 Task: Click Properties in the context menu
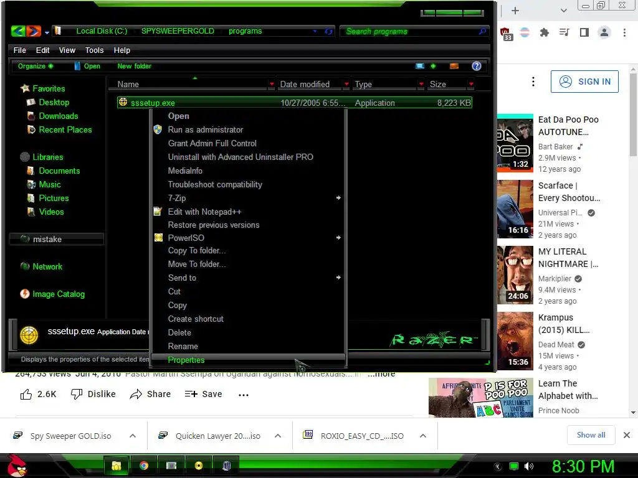248,360
